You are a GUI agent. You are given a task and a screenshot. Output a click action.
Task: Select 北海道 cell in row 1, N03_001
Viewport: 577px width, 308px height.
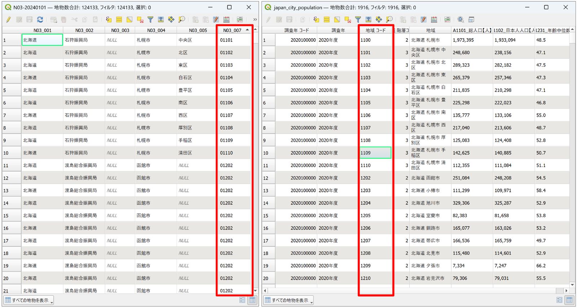(42, 40)
